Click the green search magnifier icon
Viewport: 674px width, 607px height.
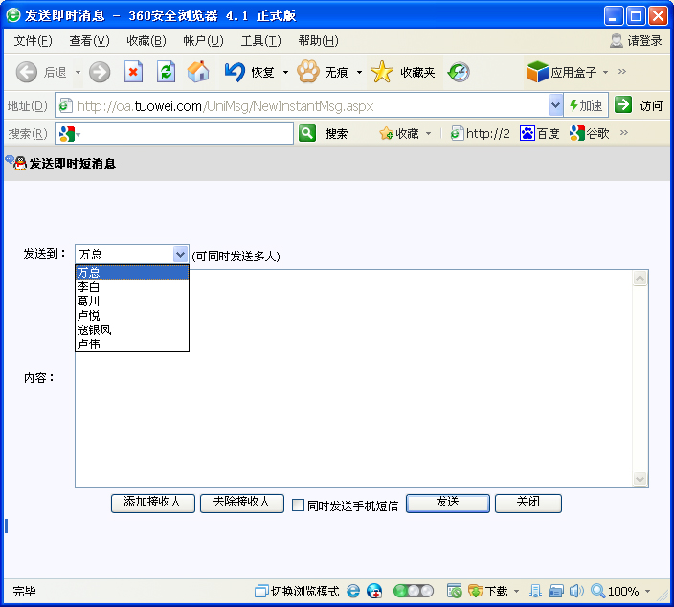[x=307, y=133]
